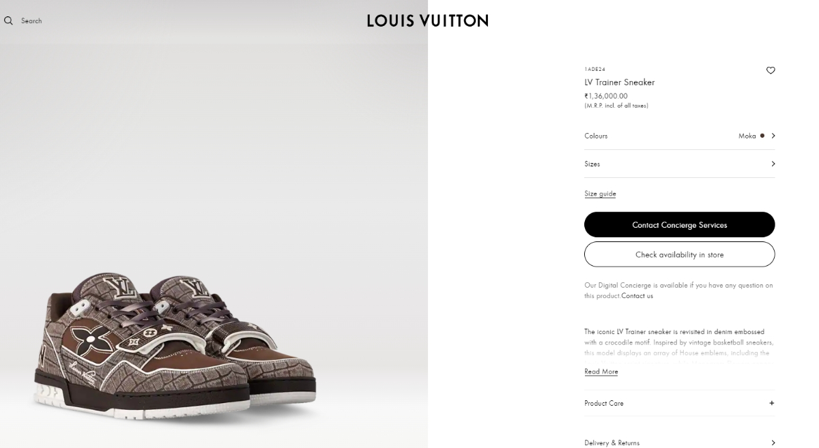819x448 pixels.
Task: Follow the Contact us link
Action: [x=637, y=296]
